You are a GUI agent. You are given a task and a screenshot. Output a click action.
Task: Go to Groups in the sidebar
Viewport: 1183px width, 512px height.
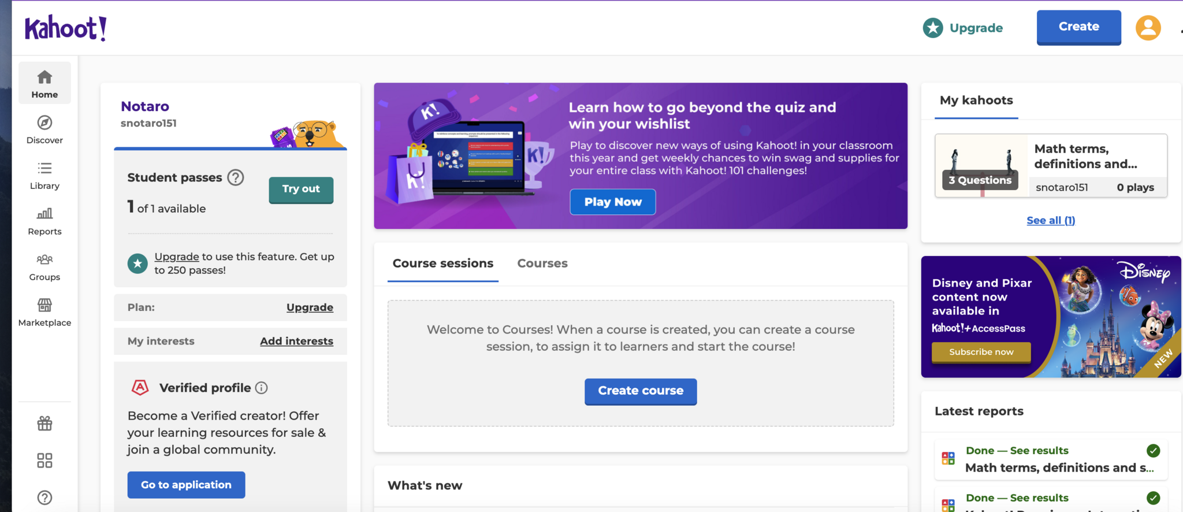(x=44, y=260)
